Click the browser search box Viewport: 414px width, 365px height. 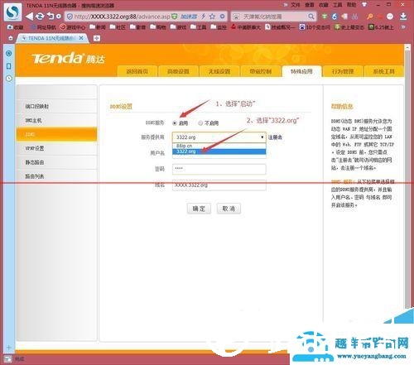pos(273,17)
